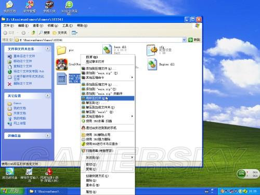Image resolution: width=260 pixels, height=195 pixels.
Task: Open the Search toolbar button
Action: [45, 32]
